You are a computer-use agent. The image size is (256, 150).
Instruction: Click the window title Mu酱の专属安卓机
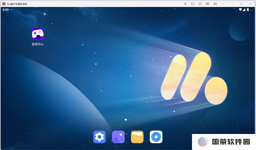tap(17, 4)
